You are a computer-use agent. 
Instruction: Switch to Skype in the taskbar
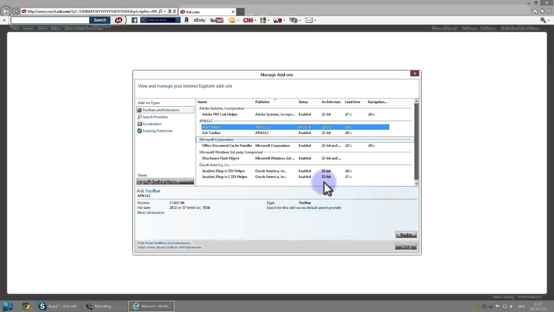pyautogui.click(x=57, y=306)
